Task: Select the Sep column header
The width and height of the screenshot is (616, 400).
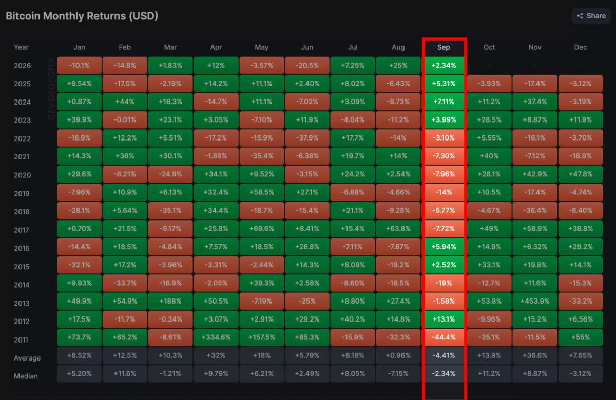Action: 444,47
